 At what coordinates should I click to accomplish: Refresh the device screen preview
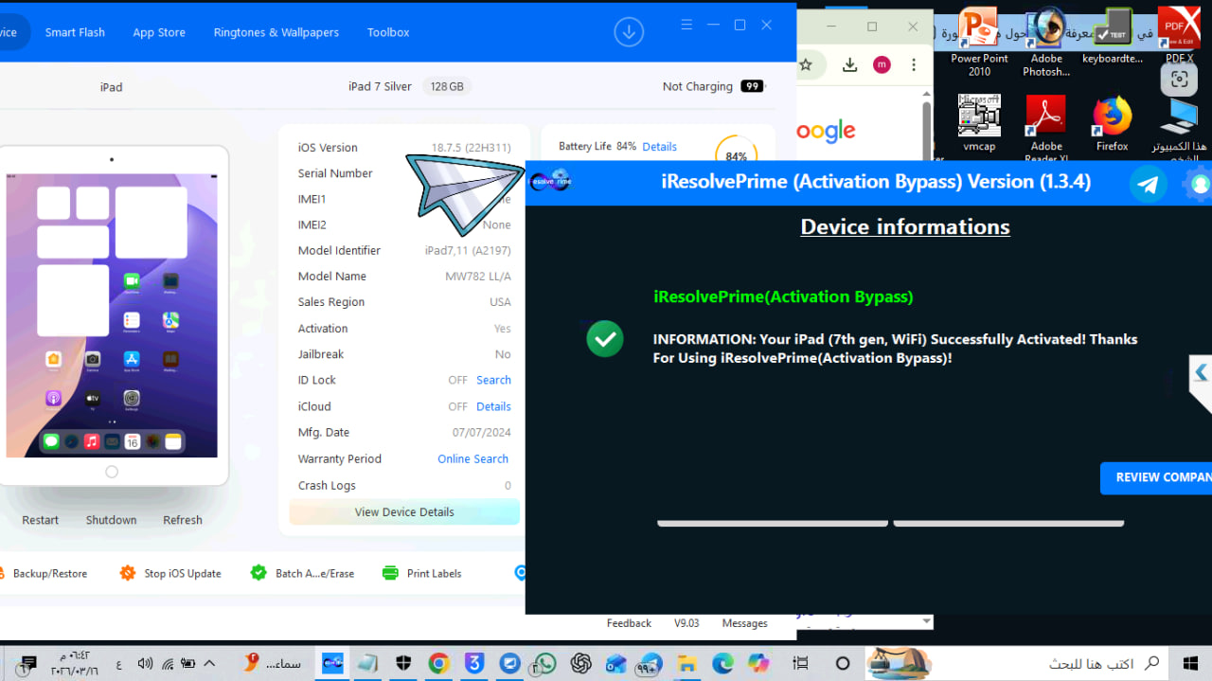point(183,520)
